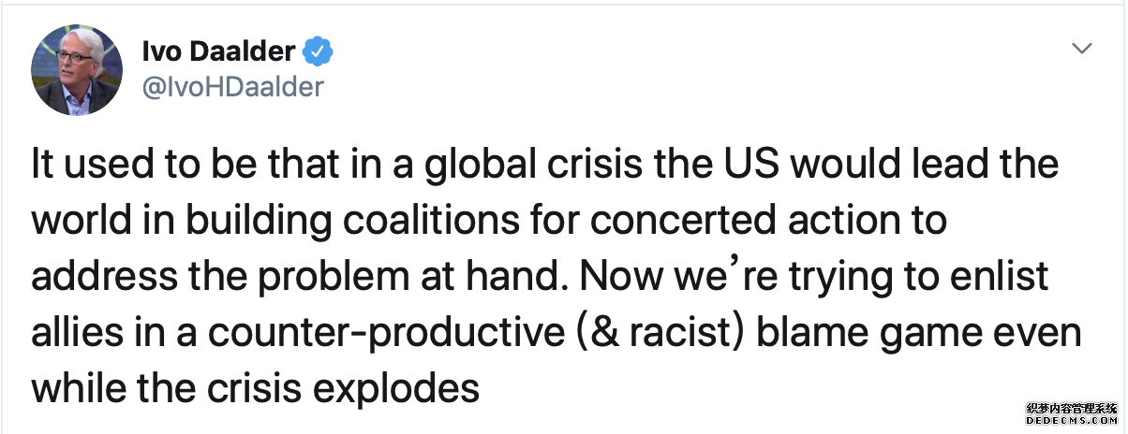Click the blue verified badge icon

click(321, 52)
